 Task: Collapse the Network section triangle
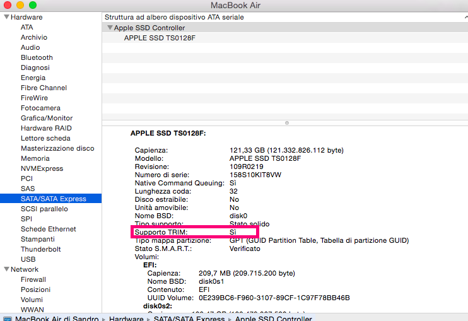[x=6, y=269]
